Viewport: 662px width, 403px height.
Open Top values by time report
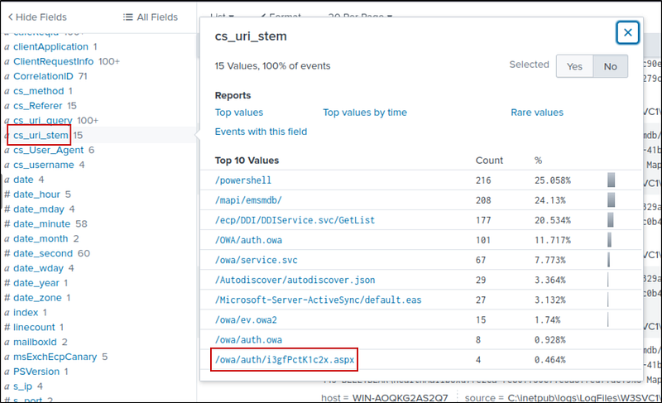[x=364, y=113]
